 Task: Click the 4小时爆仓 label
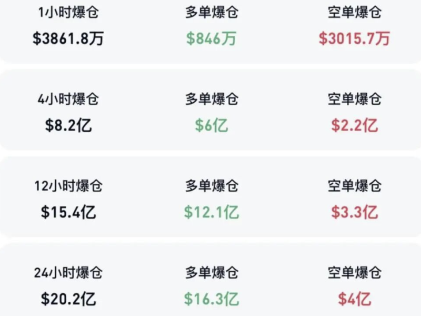click(68, 99)
